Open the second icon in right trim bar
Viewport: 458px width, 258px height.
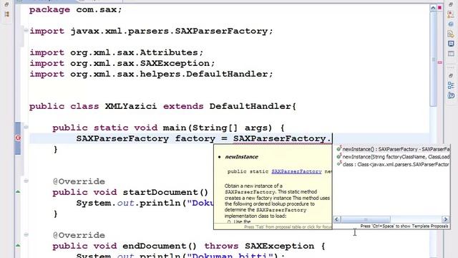[x=451, y=14]
